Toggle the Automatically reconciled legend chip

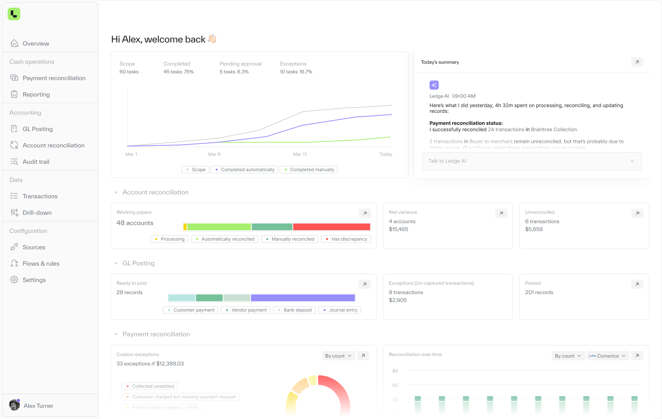point(225,239)
